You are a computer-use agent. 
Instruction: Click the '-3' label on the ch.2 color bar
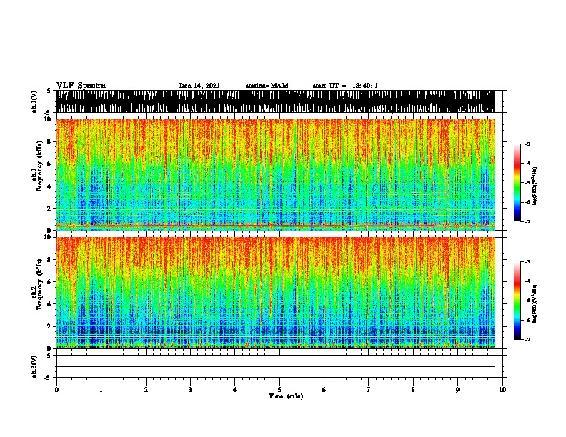point(527,262)
